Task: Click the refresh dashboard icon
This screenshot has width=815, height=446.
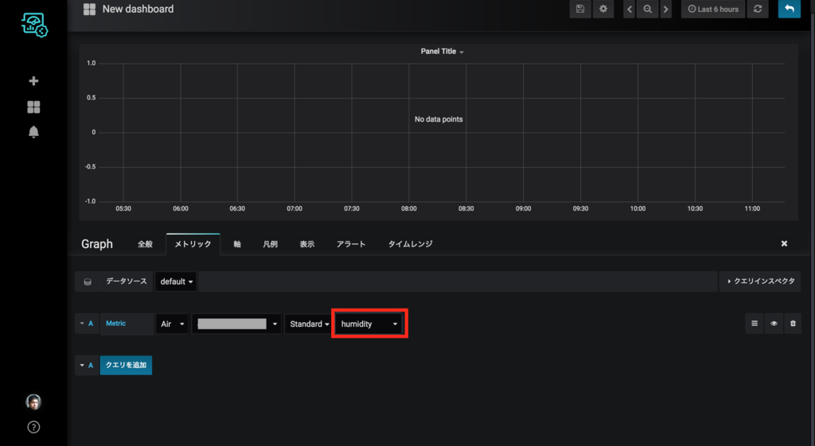Action: [x=758, y=9]
